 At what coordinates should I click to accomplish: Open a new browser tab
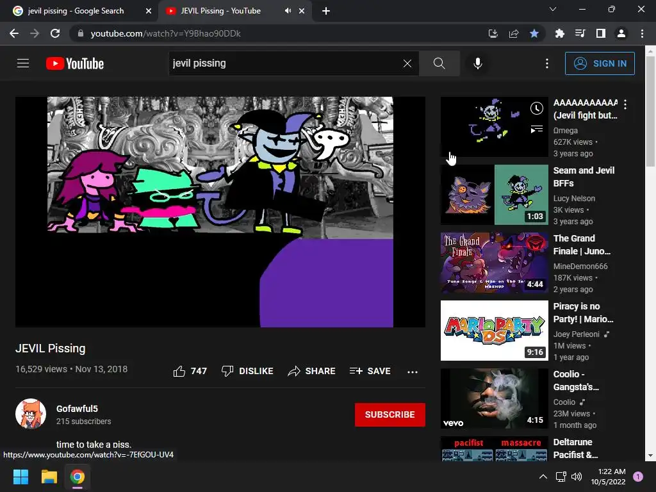326,12
